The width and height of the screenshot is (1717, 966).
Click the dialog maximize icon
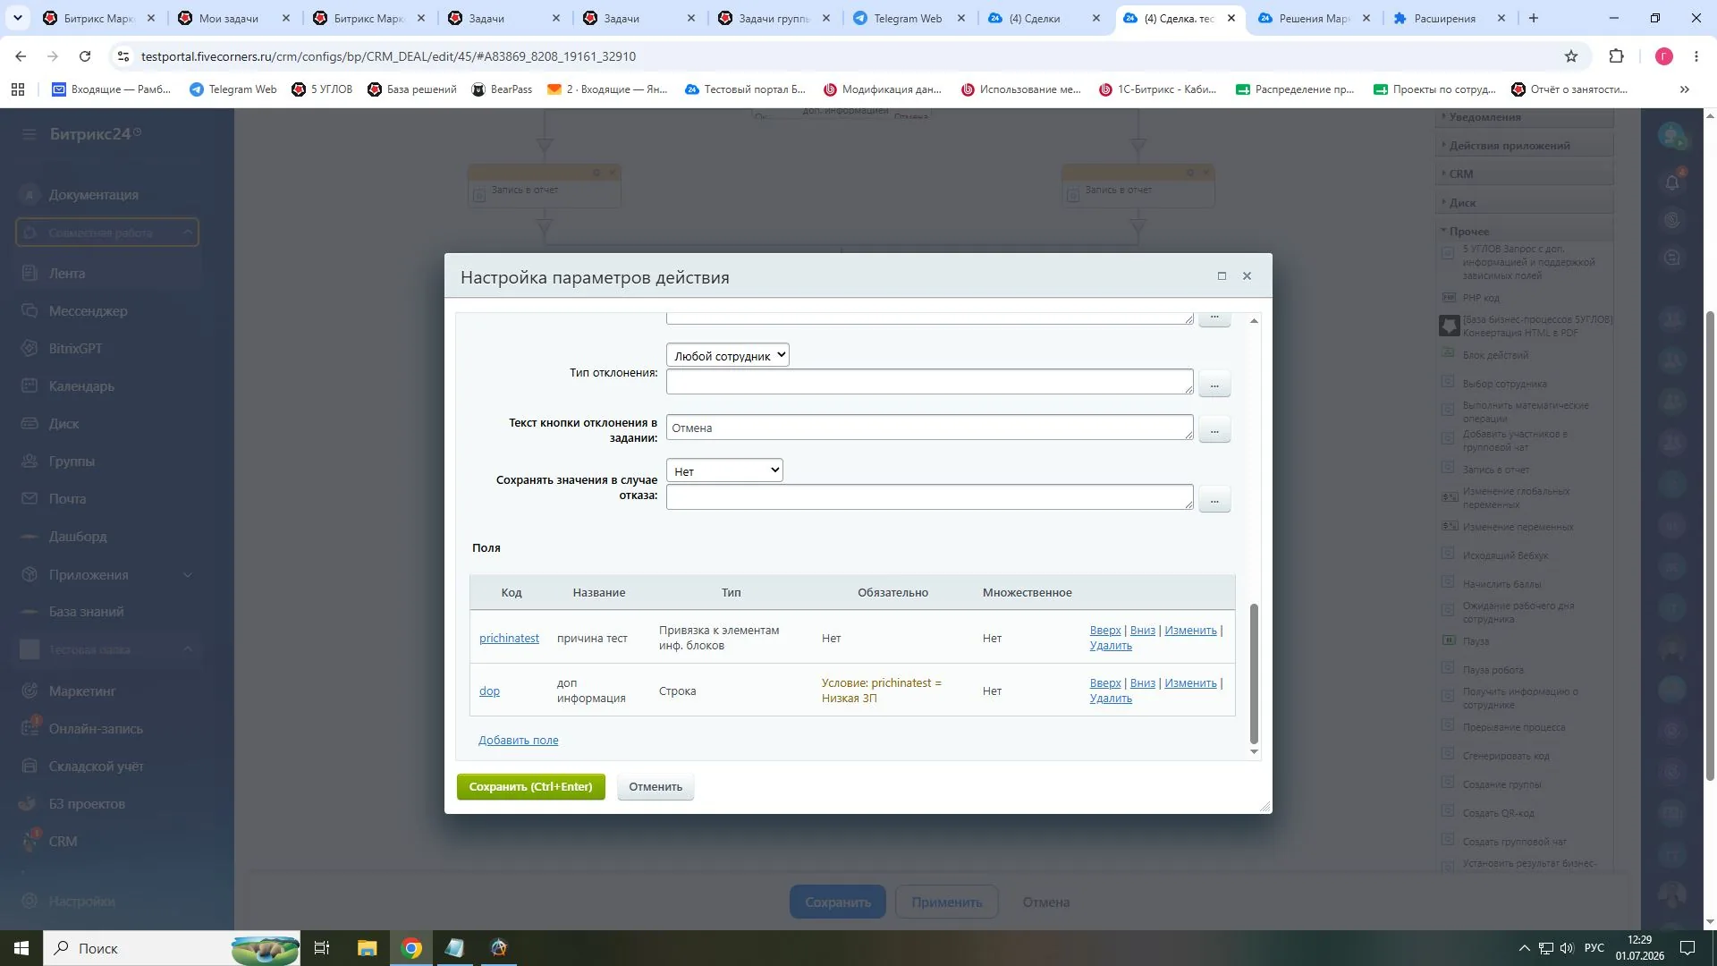(1222, 276)
